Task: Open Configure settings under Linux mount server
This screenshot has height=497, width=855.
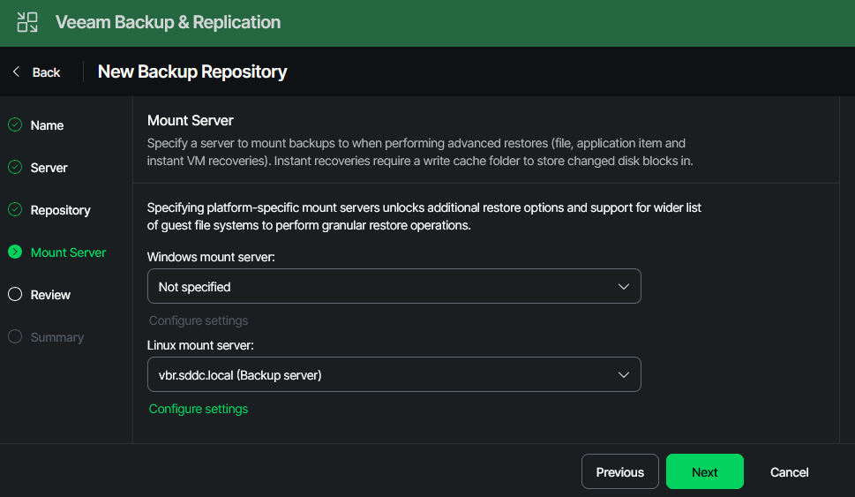Action: pyautogui.click(x=199, y=409)
